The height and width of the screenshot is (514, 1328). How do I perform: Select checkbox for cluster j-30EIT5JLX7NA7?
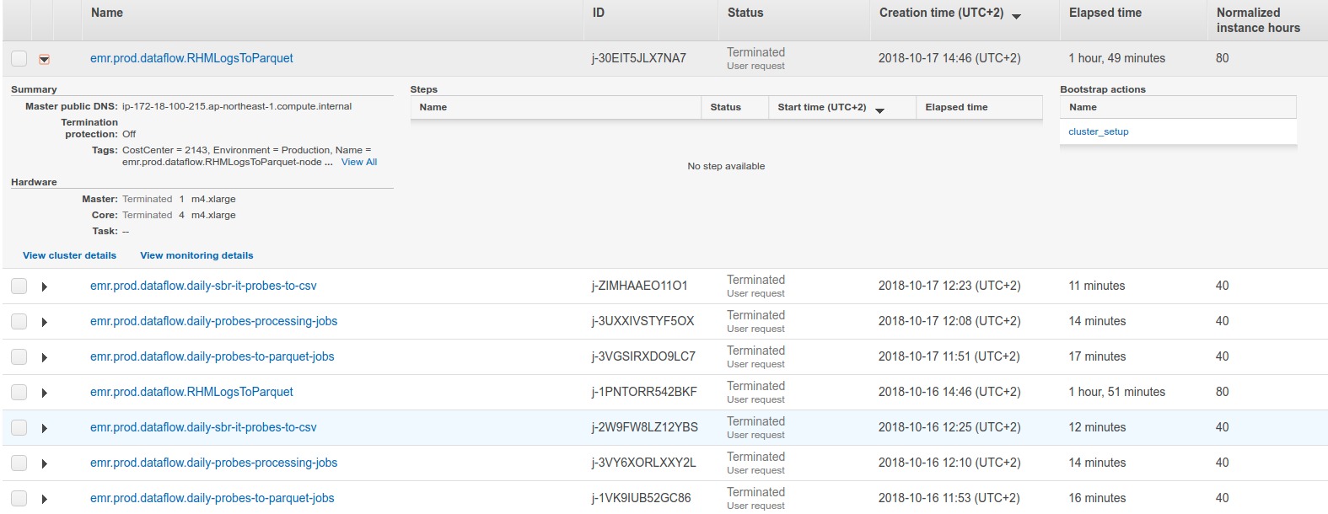point(19,59)
